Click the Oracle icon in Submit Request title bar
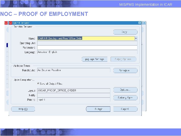Screen dimensions: 181x136 click(x=11, y=23)
